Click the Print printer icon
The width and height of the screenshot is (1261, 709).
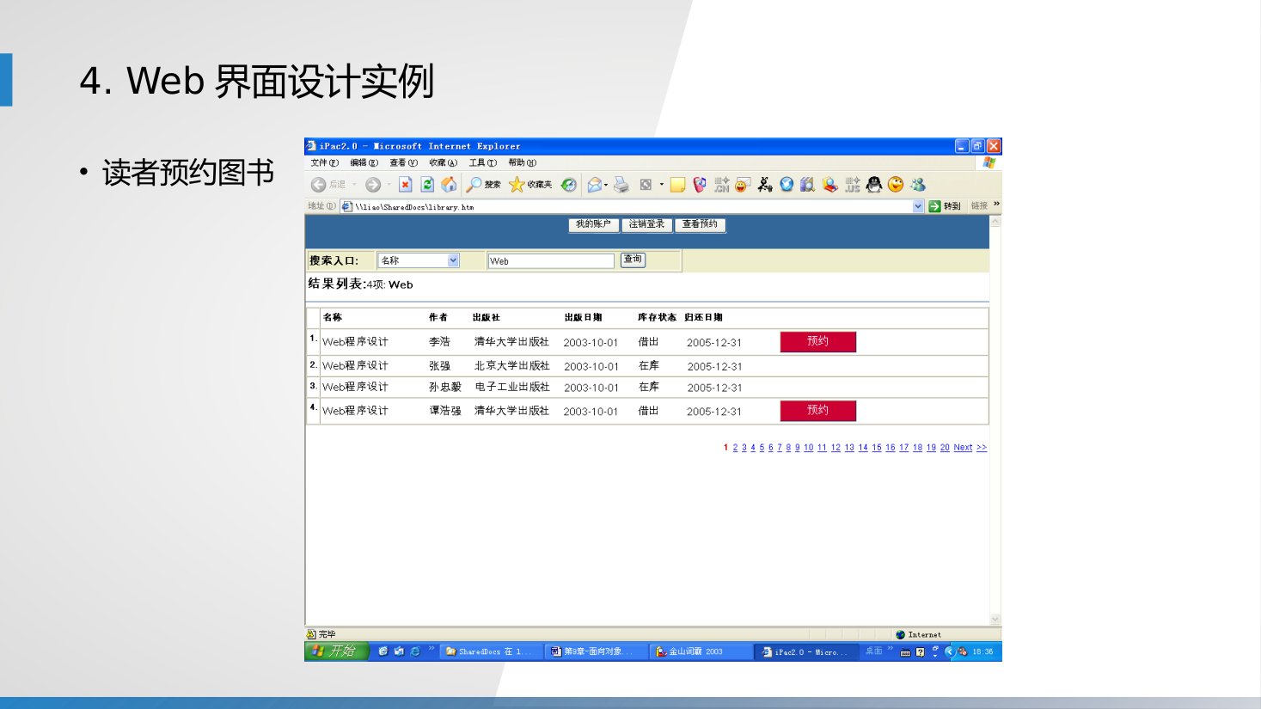pos(621,185)
